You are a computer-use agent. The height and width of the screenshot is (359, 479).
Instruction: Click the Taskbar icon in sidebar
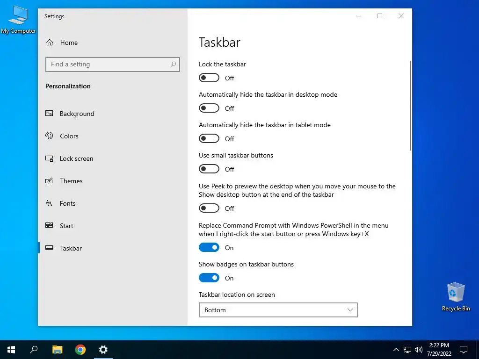point(49,248)
